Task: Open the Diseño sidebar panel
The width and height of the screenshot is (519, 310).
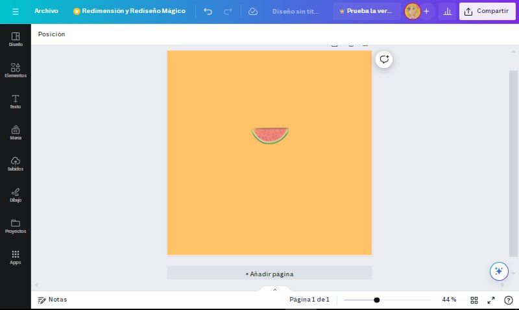Action: click(16, 39)
